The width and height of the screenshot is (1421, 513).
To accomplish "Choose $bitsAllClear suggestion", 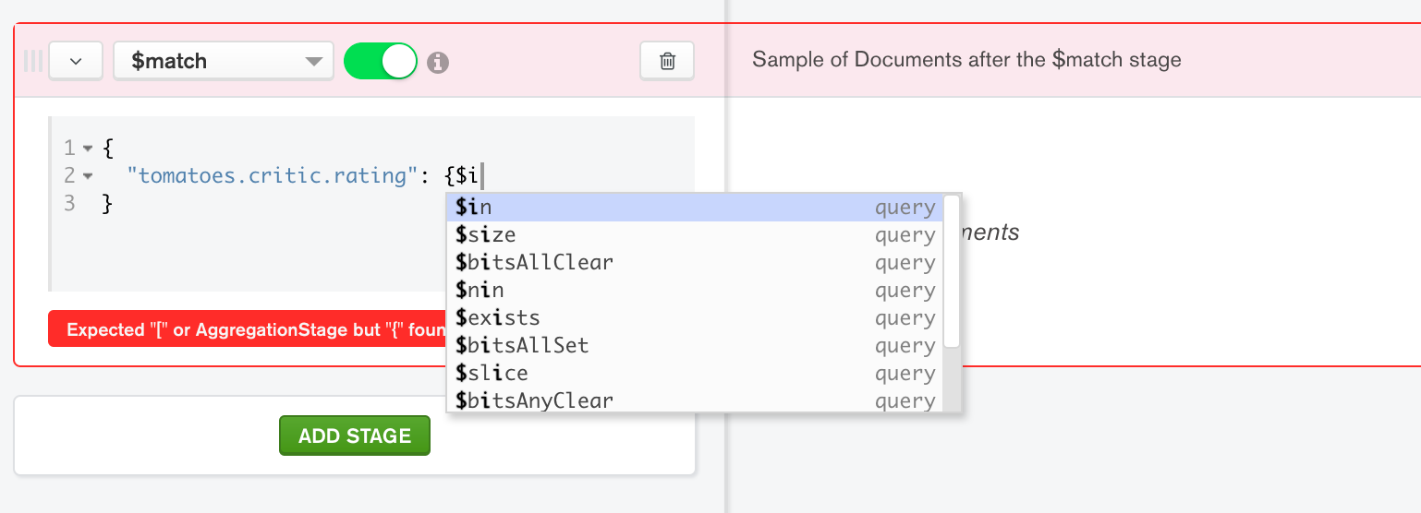I will (x=695, y=263).
